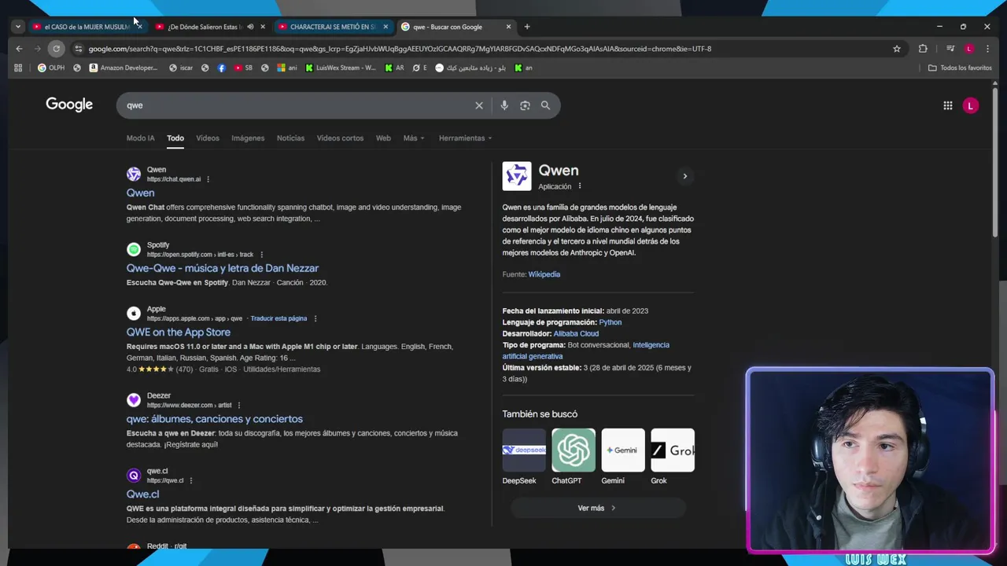Submit search with magnifier icon
The height and width of the screenshot is (566, 1007).
coord(545,105)
